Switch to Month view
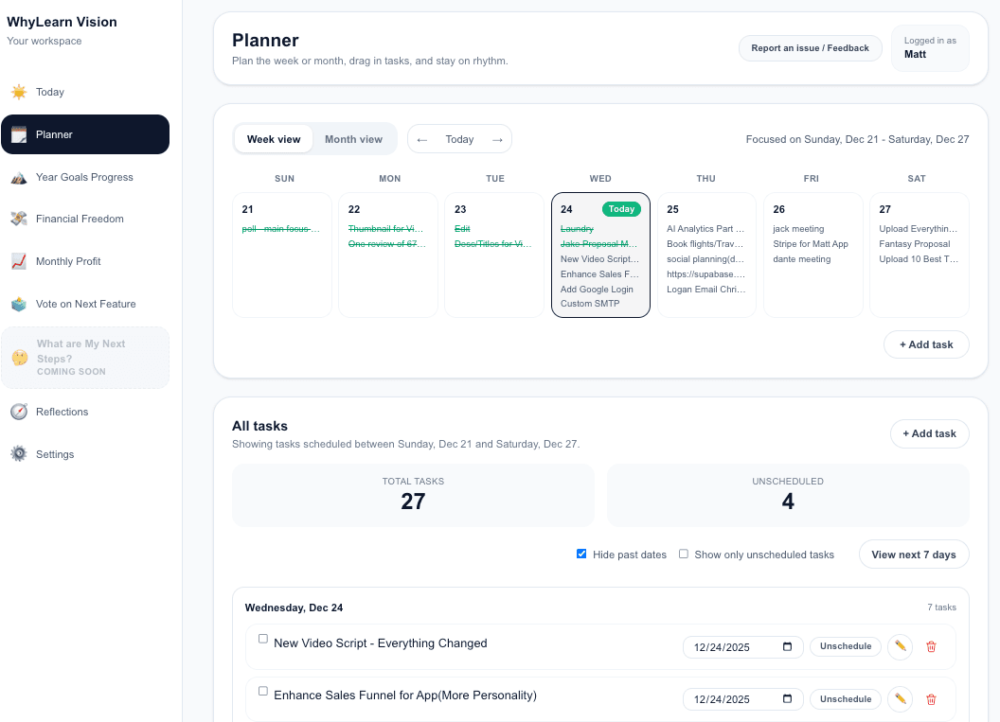This screenshot has height=722, width=1000. pyautogui.click(x=353, y=138)
